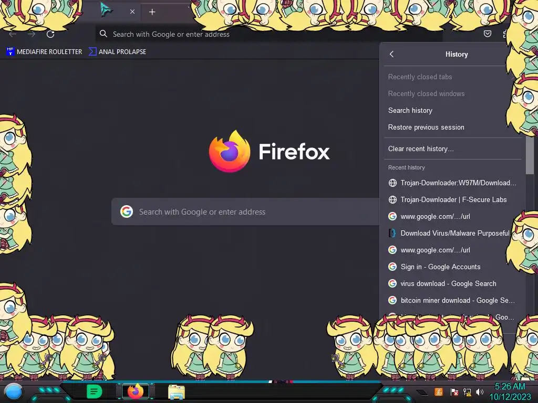
Task: Open bitcoin miner download Google Search entry
Action: pyautogui.click(x=452, y=300)
